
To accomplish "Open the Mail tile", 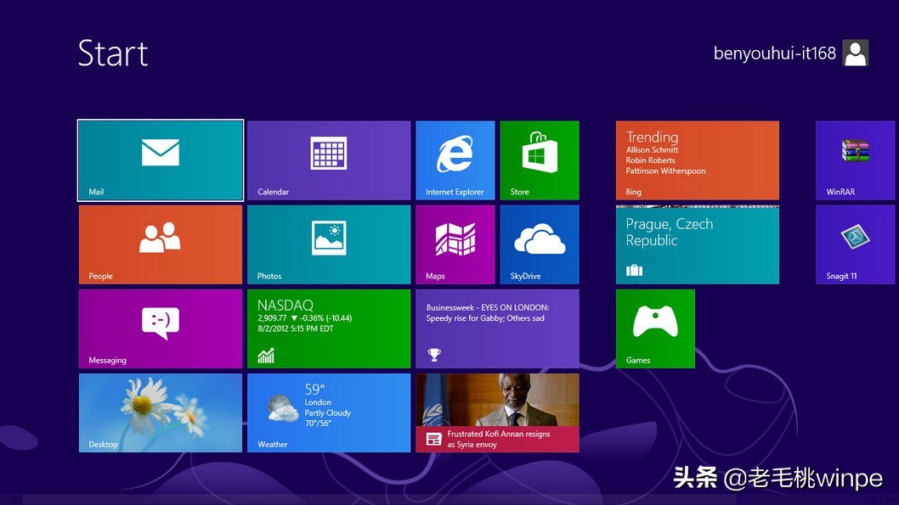I will 161,160.
